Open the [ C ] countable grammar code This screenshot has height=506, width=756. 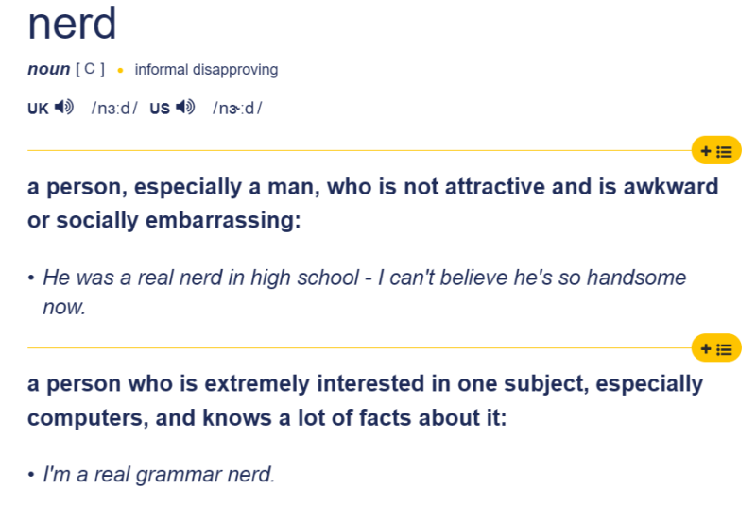(x=90, y=69)
